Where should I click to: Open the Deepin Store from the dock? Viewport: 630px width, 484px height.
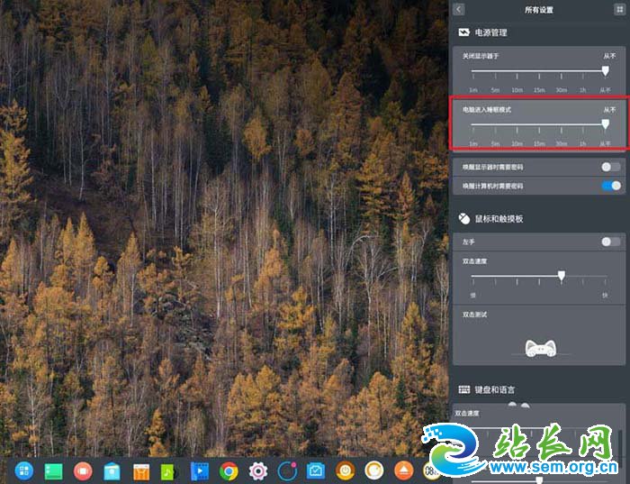tap(112, 470)
